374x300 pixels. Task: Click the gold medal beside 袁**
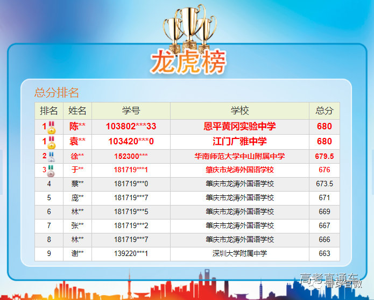[52, 142]
